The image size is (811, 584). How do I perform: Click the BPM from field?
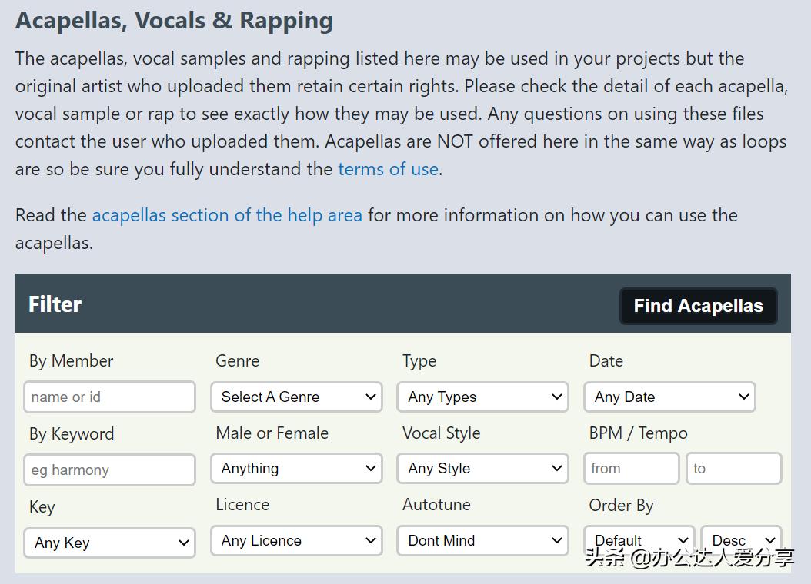point(631,469)
